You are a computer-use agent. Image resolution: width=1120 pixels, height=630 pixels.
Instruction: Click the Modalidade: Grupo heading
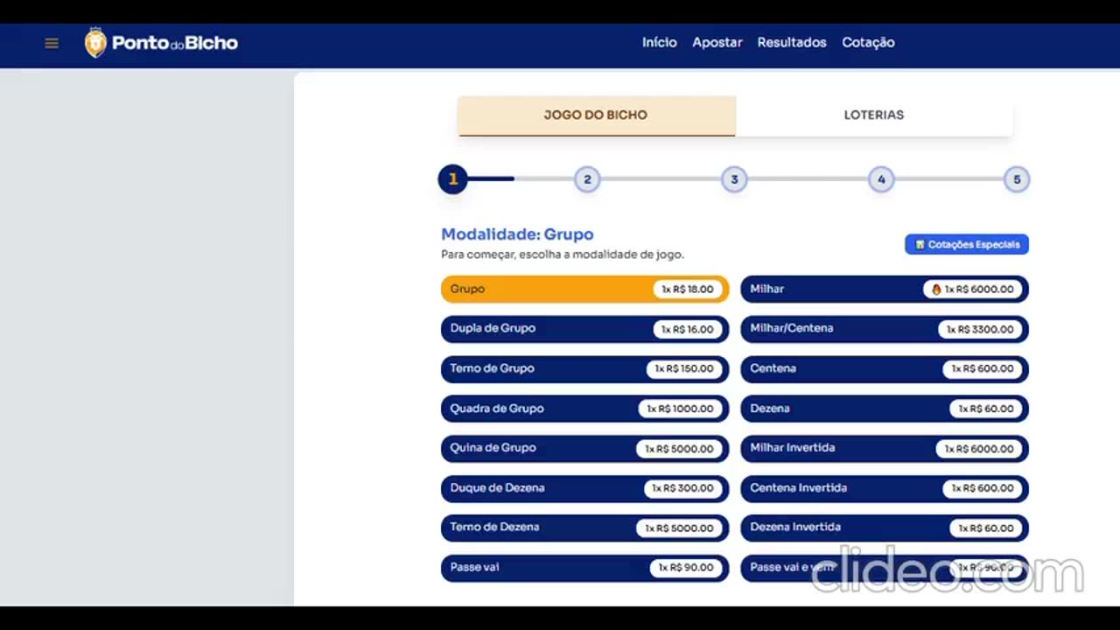(517, 234)
